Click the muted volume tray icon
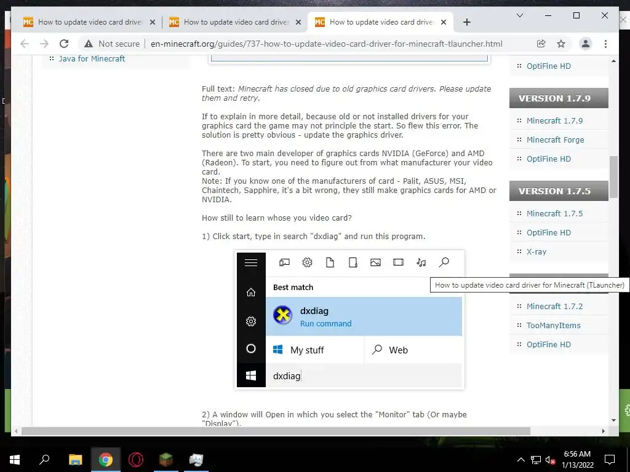The image size is (630, 472). tap(550, 460)
